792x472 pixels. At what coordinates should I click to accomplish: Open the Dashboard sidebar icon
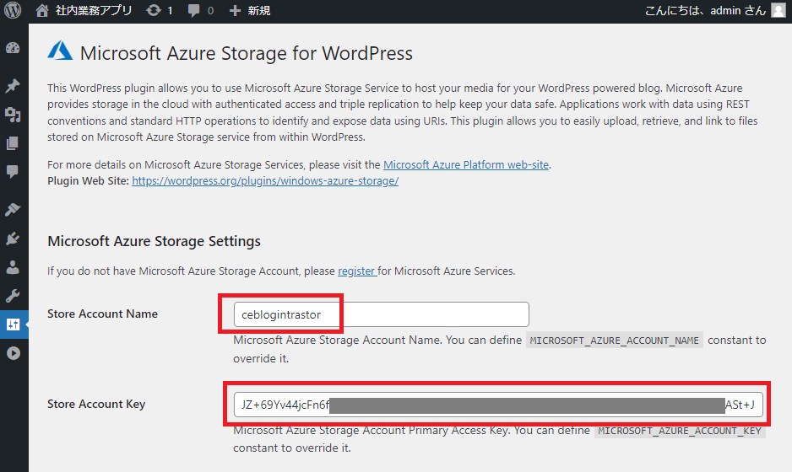click(x=13, y=48)
